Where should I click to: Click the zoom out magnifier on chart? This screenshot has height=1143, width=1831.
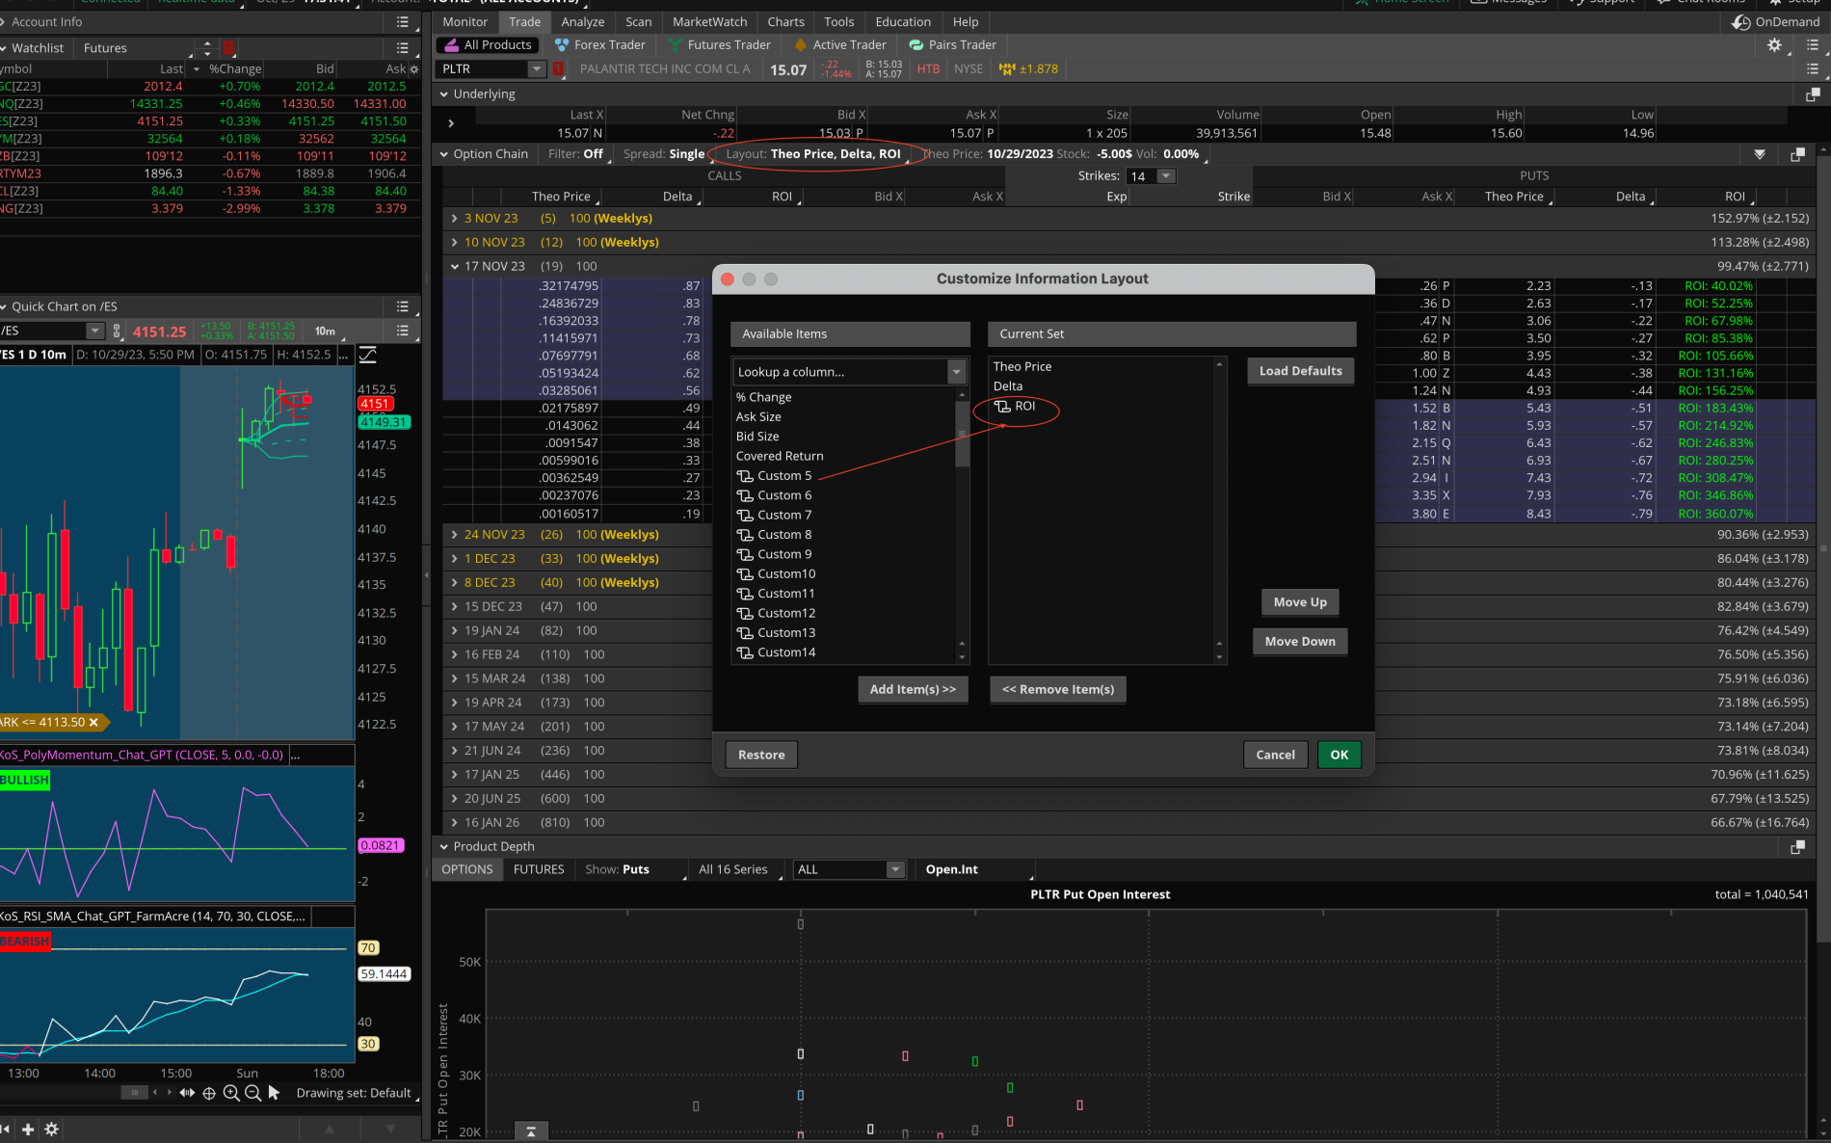(252, 1093)
